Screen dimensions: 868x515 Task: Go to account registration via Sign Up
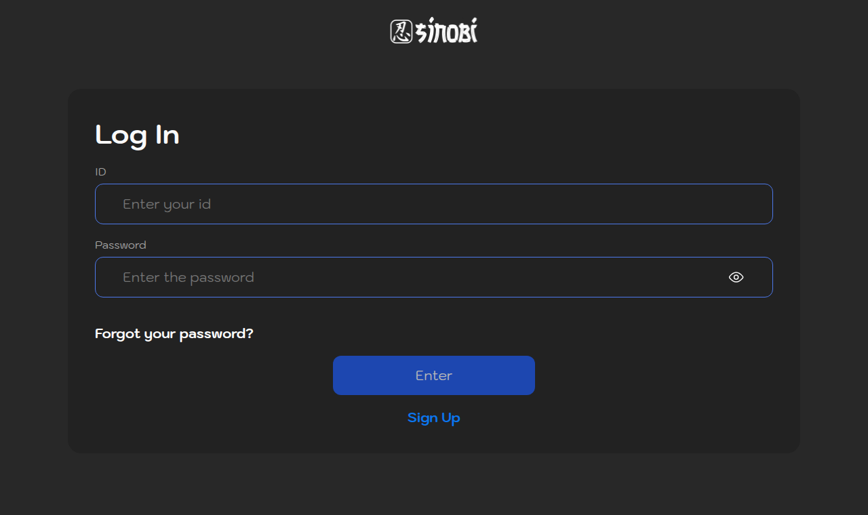pyautogui.click(x=434, y=418)
